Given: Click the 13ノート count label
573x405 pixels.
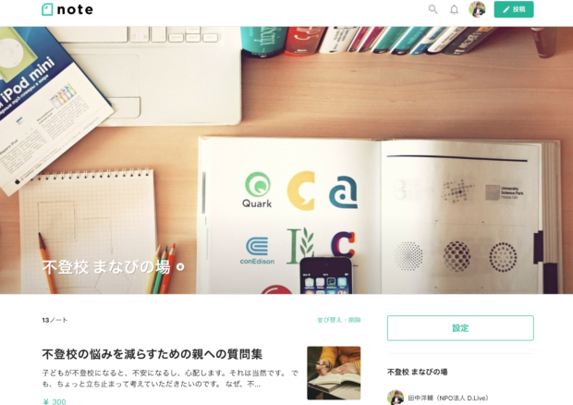Looking at the screenshot, I should (x=55, y=320).
